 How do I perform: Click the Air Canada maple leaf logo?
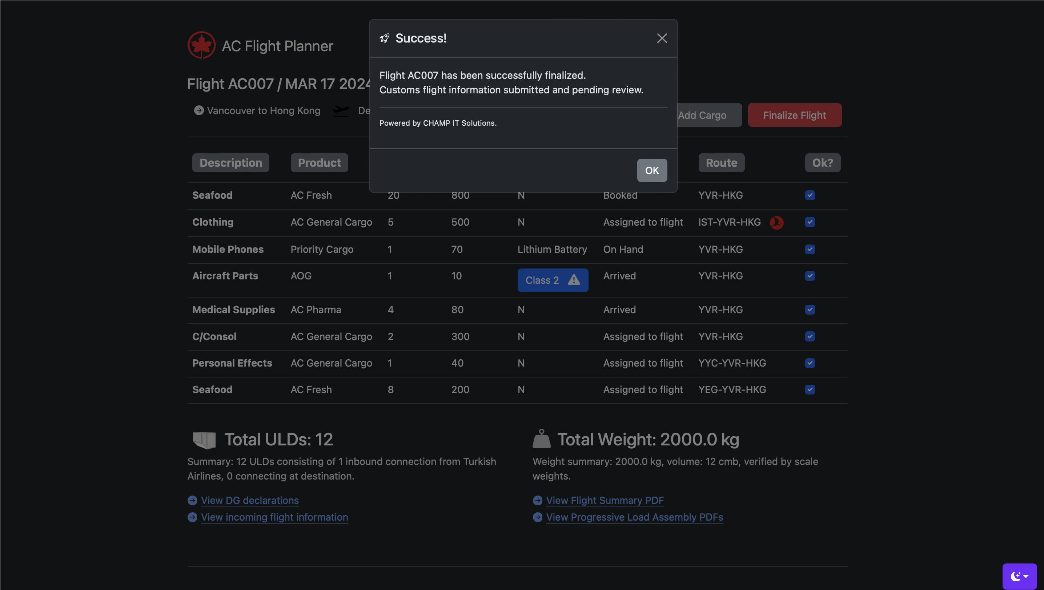201,45
